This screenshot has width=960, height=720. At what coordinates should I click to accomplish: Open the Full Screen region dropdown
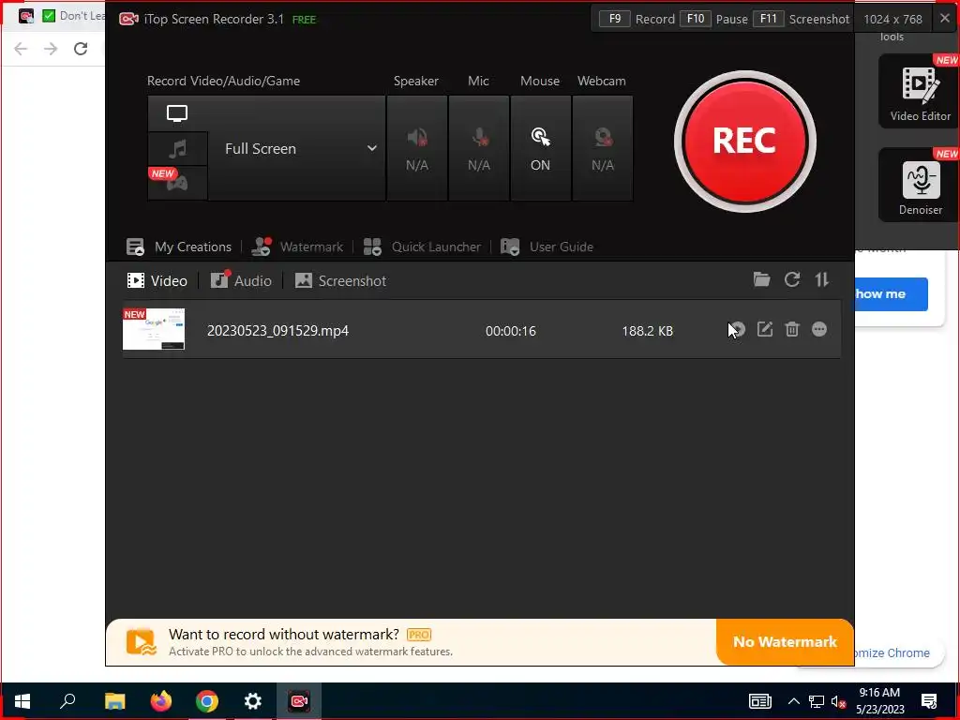[x=297, y=148]
